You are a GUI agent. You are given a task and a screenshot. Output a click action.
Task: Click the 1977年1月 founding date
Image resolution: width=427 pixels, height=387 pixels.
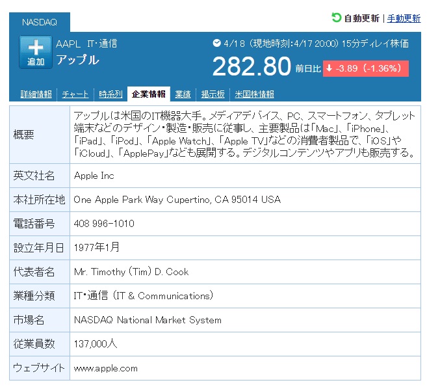[x=97, y=247]
